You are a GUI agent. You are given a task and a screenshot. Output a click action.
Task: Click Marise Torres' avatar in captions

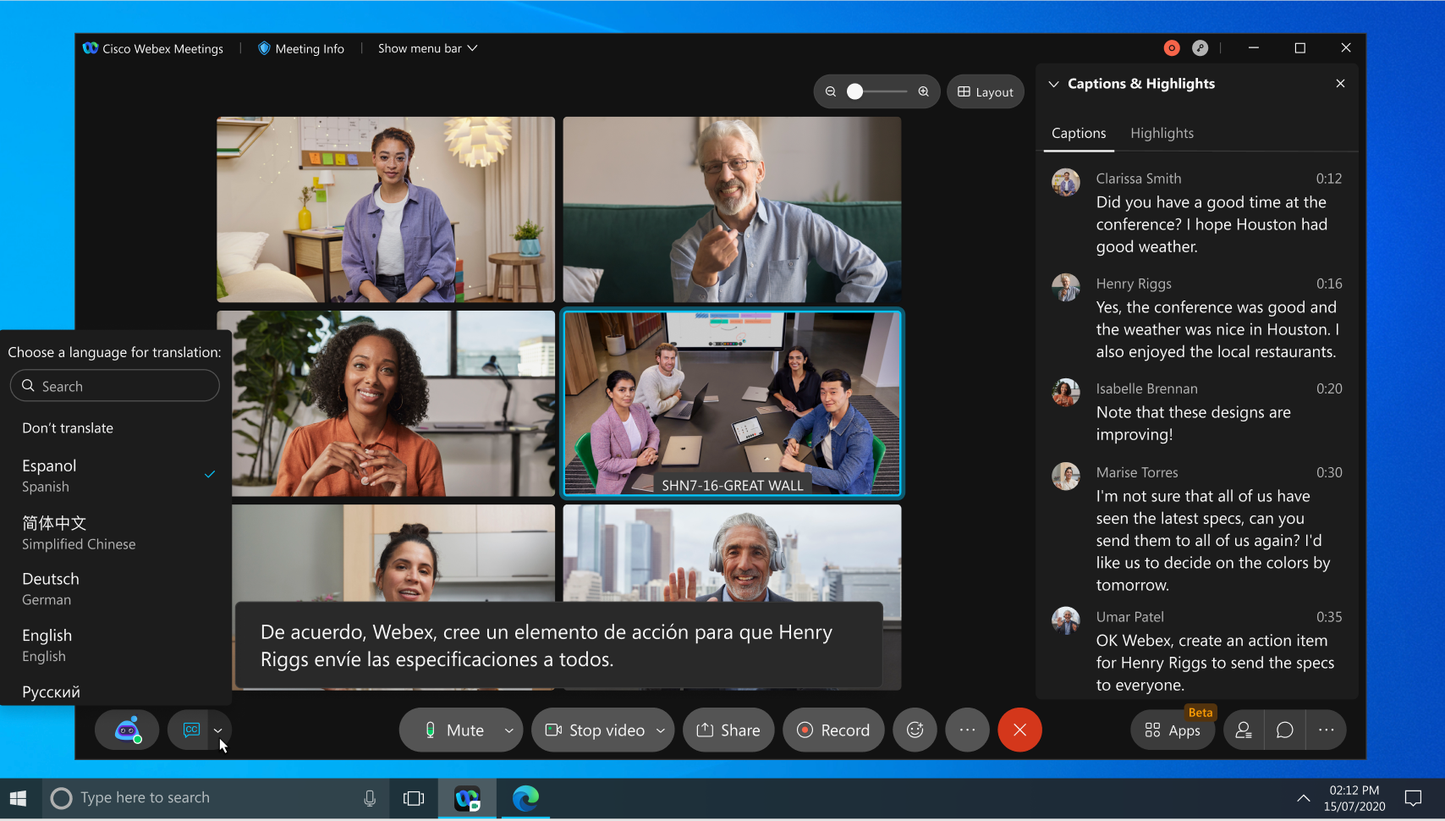[1066, 476]
